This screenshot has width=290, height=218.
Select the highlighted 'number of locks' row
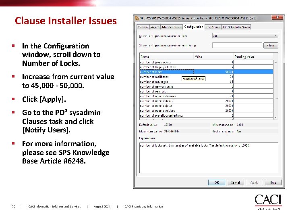tap(206, 72)
